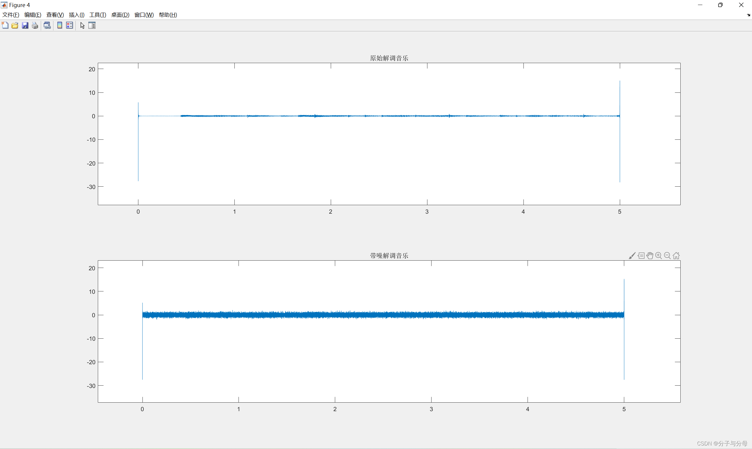Open the 查看(V) menu

tap(55, 15)
